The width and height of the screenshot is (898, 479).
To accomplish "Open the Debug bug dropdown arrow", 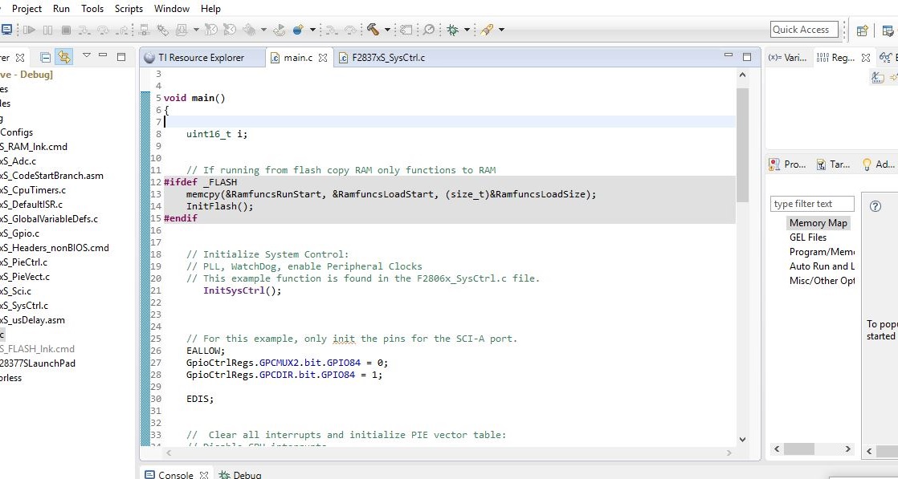I will click(467, 30).
